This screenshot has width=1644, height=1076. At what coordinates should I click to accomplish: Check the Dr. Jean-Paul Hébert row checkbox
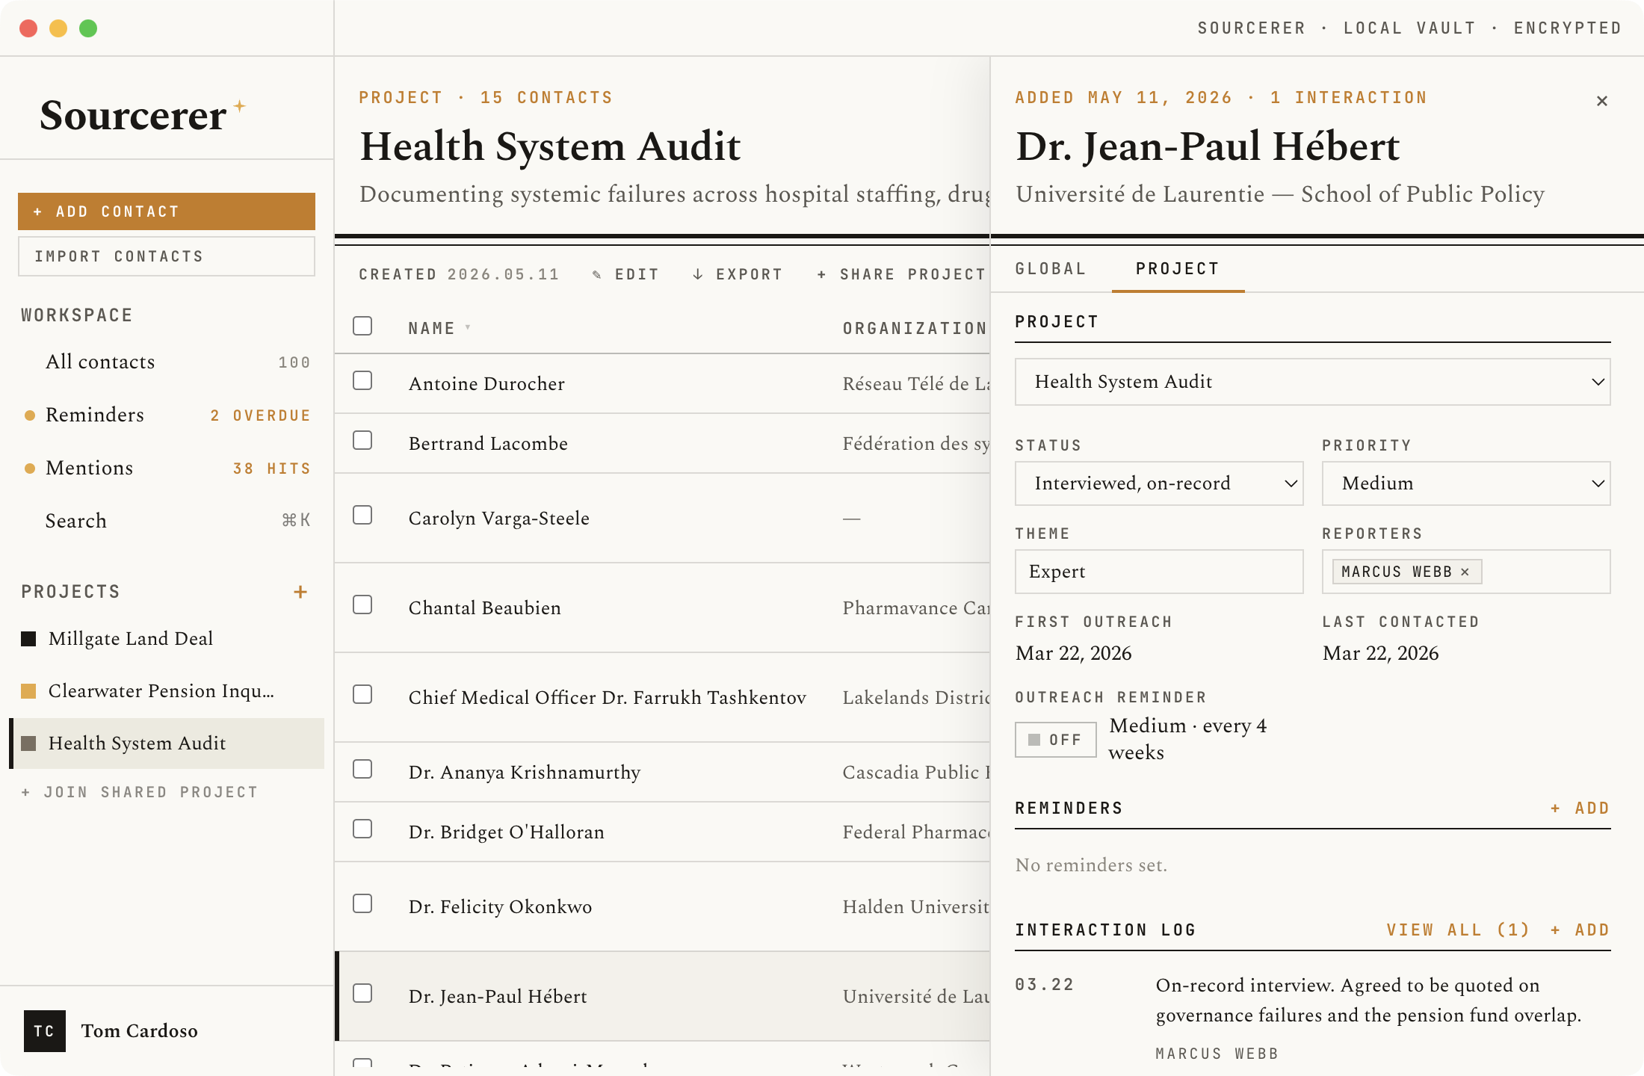click(x=362, y=993)
